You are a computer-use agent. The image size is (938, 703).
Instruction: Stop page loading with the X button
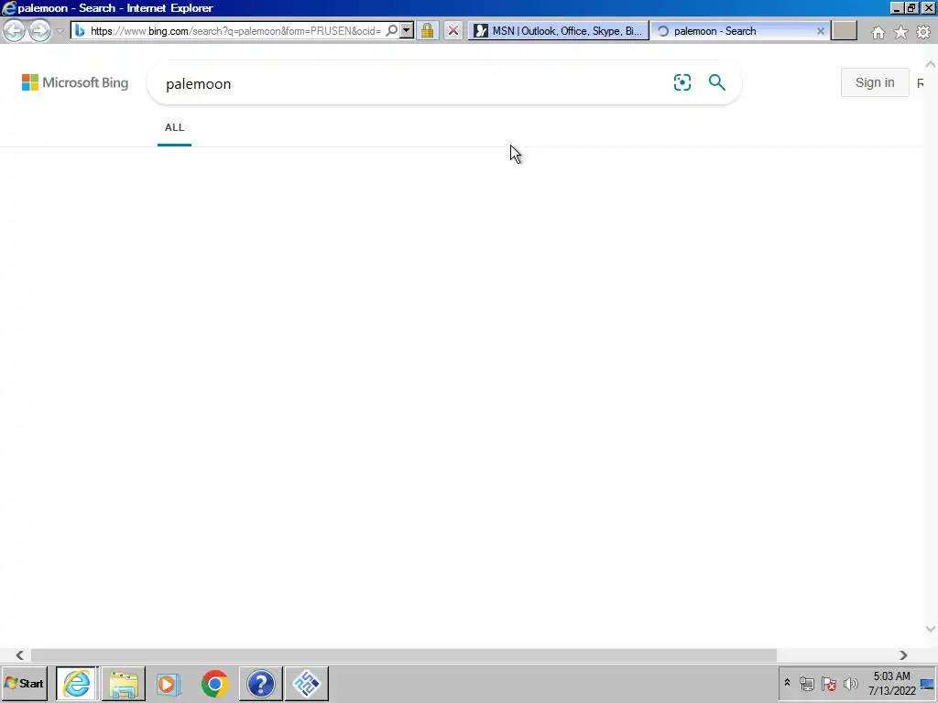[453, 30]
